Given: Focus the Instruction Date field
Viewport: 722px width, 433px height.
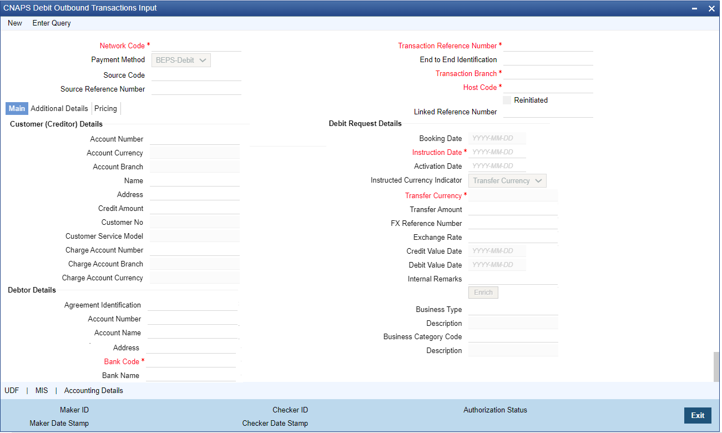Looking at the screenshot, I should point(497,152).
